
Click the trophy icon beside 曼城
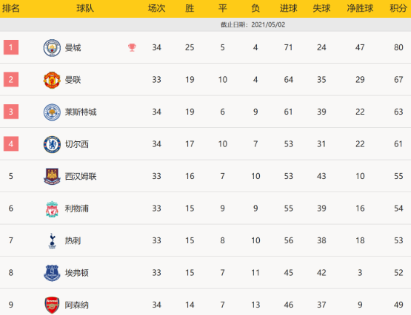pyautogui.click(x=132, y=47)
